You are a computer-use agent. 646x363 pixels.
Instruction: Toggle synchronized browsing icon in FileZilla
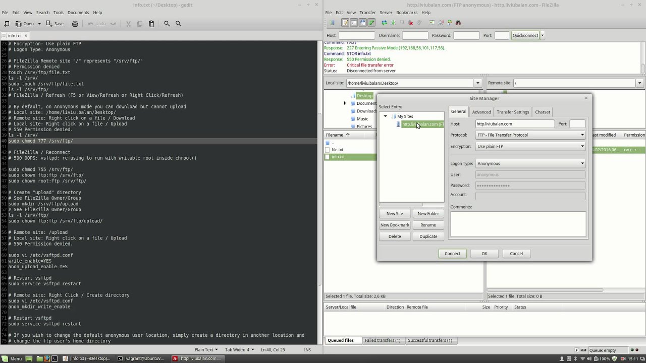tap(450, 23)
